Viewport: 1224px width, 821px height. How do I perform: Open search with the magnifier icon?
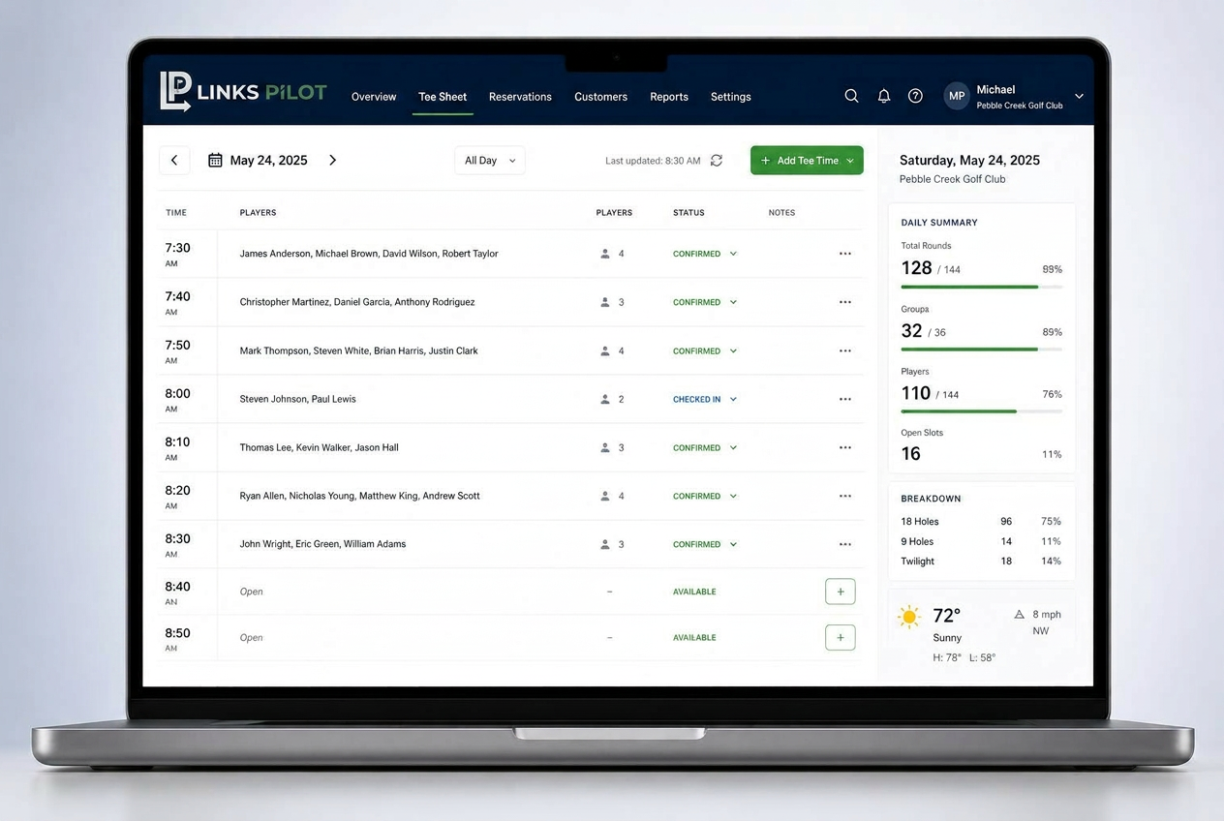tap(851, 96)
